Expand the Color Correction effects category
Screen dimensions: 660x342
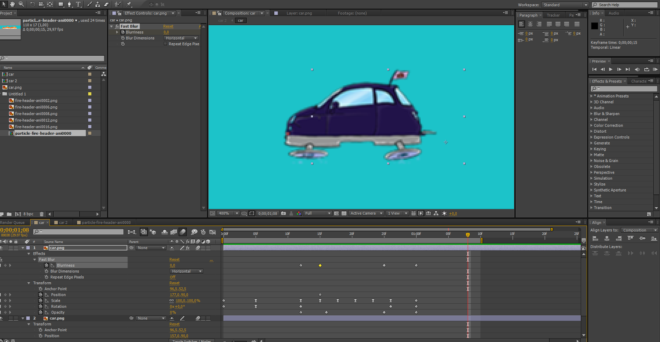(608, 126)
